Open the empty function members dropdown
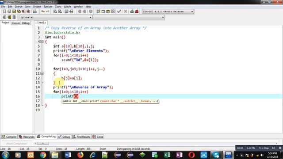The height and width of the screenshot is (159, 283). click(x=129, y=17)
